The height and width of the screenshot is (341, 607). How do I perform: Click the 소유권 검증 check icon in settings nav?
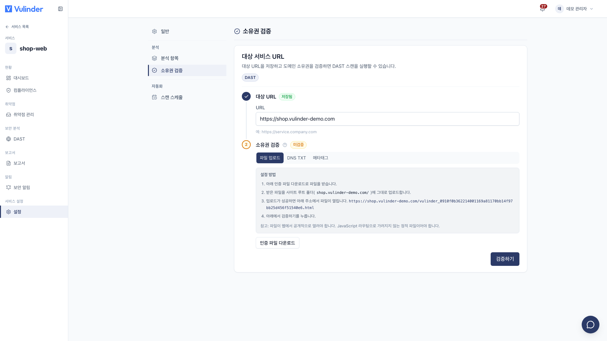(154, 70)
